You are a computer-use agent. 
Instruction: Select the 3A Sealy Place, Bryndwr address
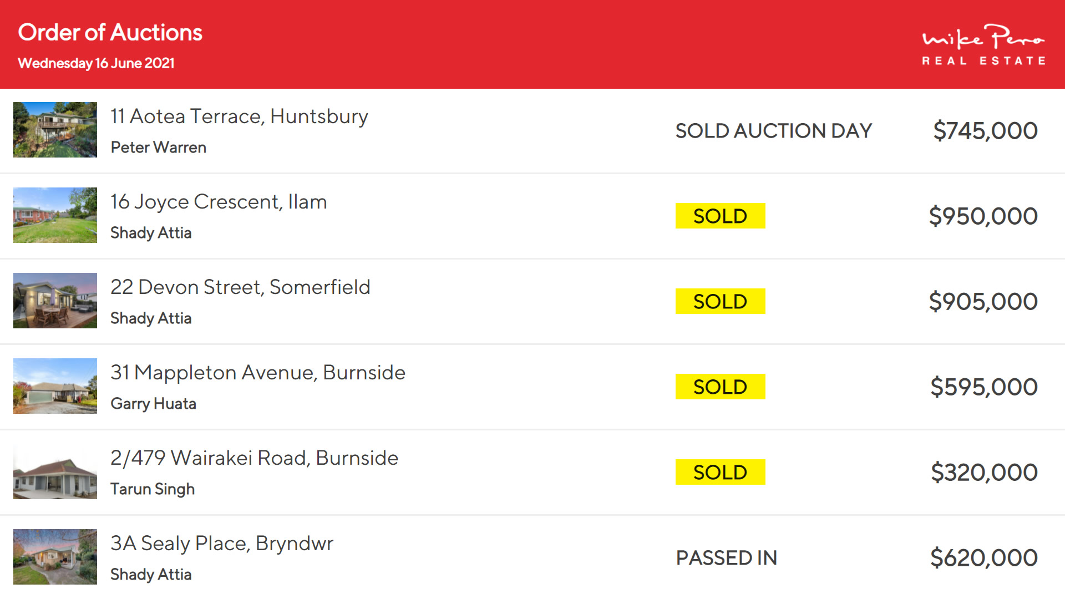pos(222,544)
